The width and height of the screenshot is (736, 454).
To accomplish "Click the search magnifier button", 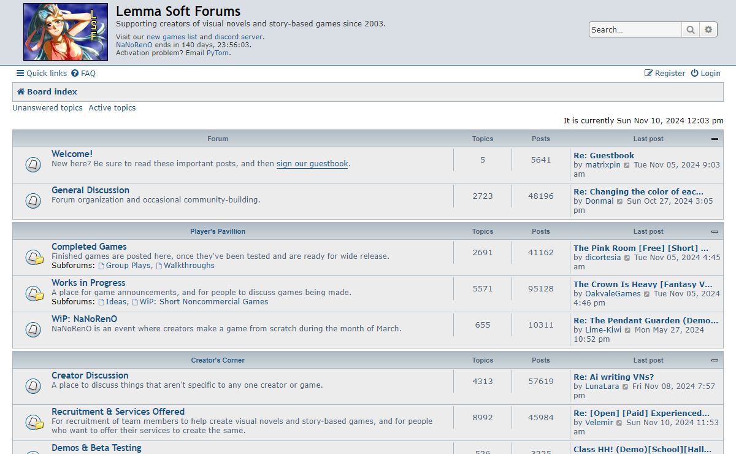I will (691, 29).
